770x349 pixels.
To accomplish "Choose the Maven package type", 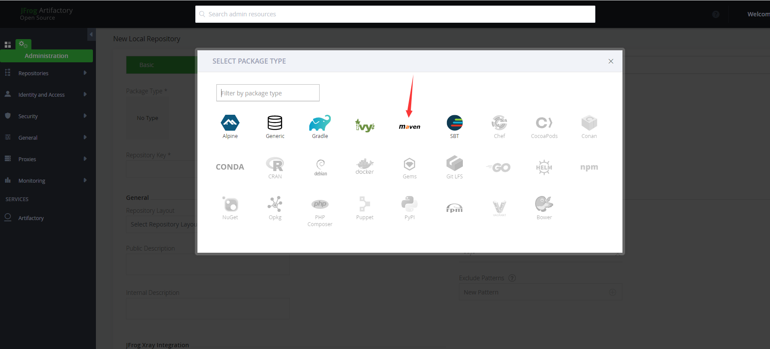I will pyautogui.click(x=410, y=127).
